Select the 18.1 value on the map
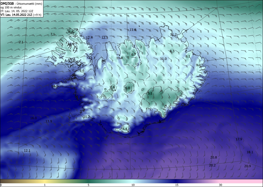The image size is (263, 187). 250,152
